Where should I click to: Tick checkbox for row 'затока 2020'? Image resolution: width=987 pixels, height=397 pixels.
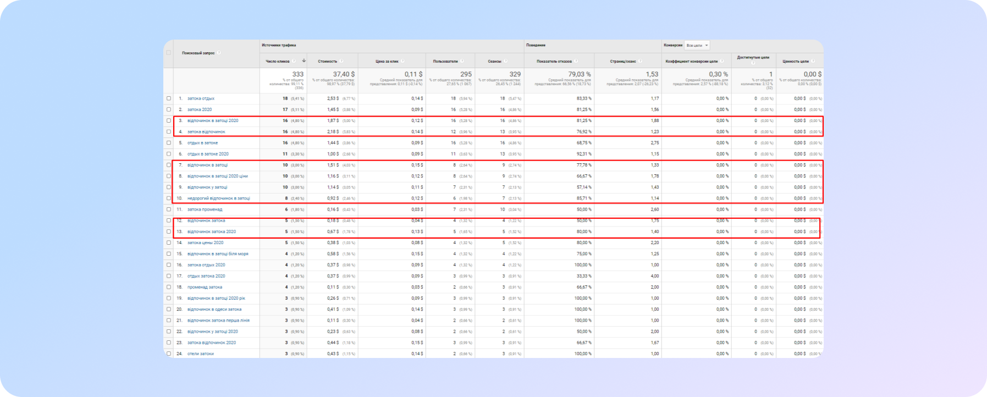tap(169, 109)
